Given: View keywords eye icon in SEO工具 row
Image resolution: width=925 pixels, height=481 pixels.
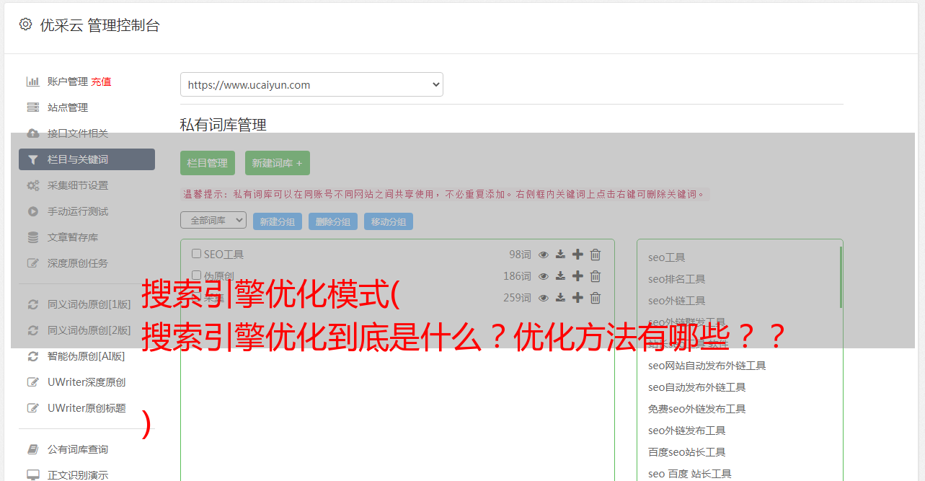Looking at the screenshot, I should pyautogui.click(x=544, y=255).
